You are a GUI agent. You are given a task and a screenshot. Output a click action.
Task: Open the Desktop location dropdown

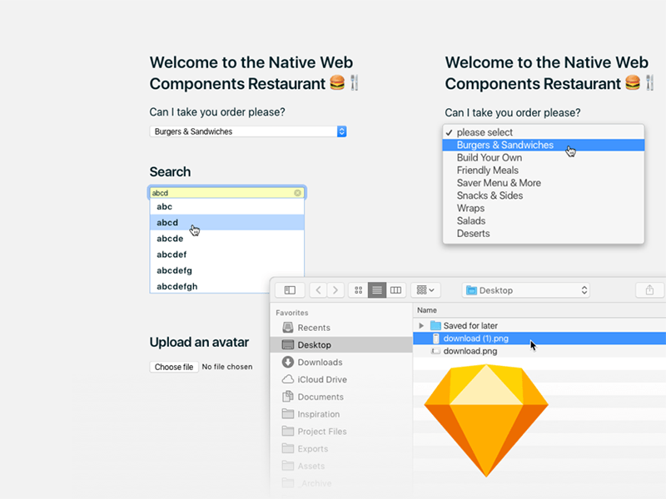point(526,290)
